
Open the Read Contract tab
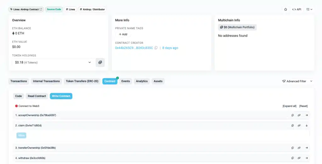pos(37,96)
